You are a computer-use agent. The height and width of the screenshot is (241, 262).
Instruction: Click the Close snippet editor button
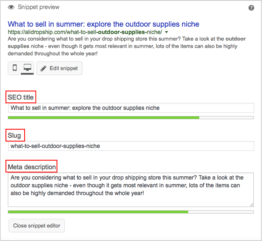36,225
